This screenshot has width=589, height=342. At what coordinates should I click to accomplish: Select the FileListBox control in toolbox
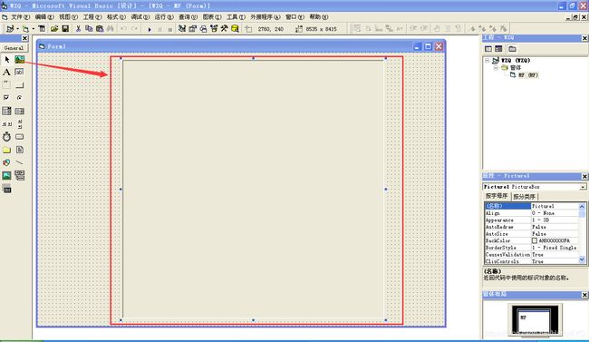(20, 150)
